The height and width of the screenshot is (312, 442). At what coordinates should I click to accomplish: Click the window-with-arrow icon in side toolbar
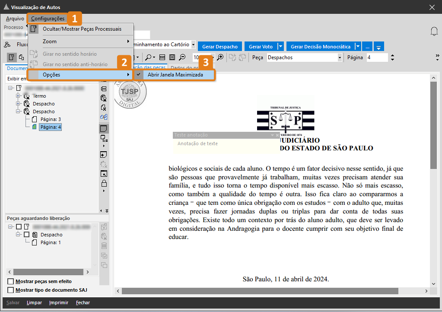point(104,174)
